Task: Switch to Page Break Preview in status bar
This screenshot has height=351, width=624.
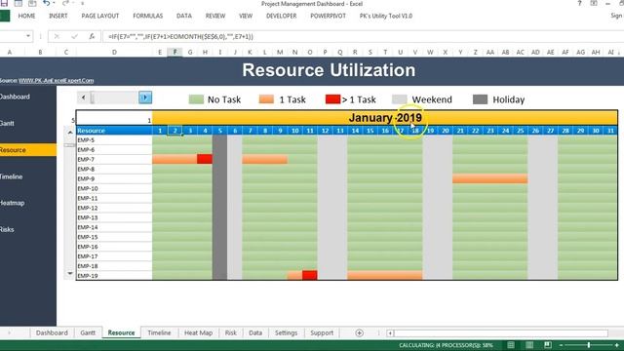Action: coord(548,345)
